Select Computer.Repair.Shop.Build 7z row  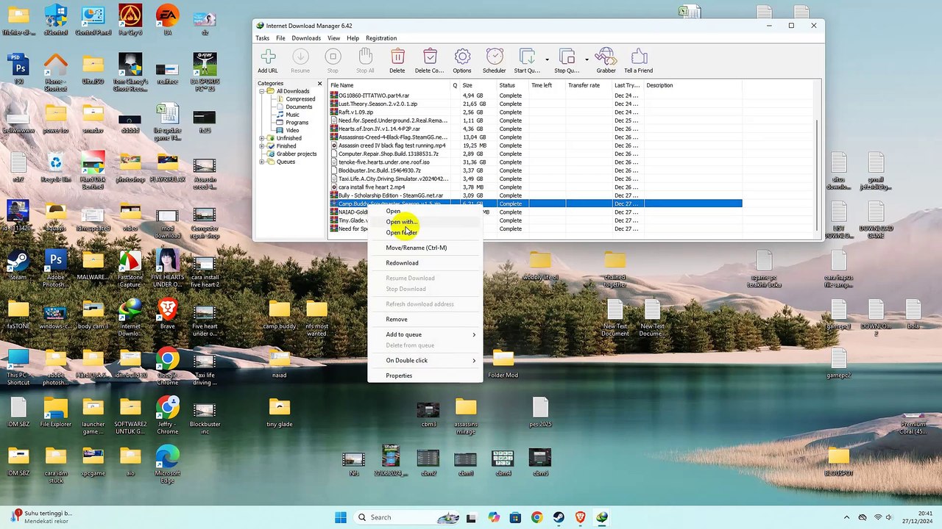[x=535, y=154]
